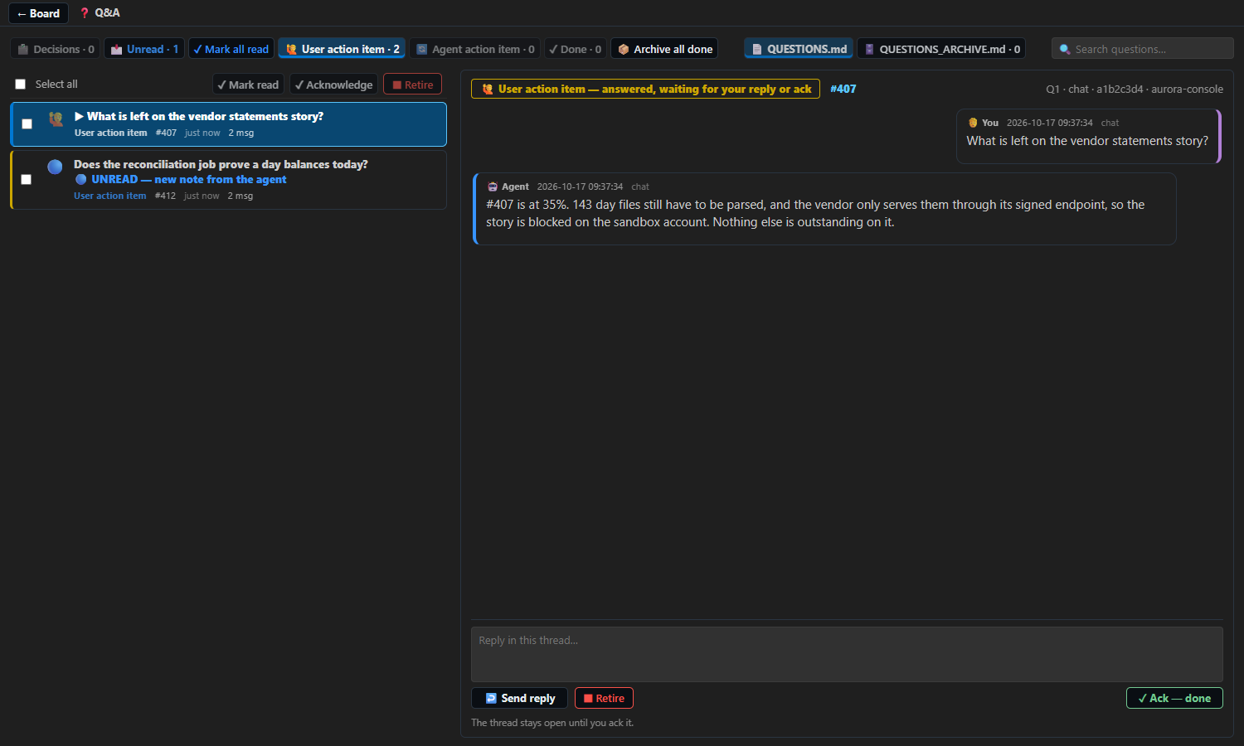Click the Decisions clipboard icon
1244x746 pixels.
click(23, 50)
